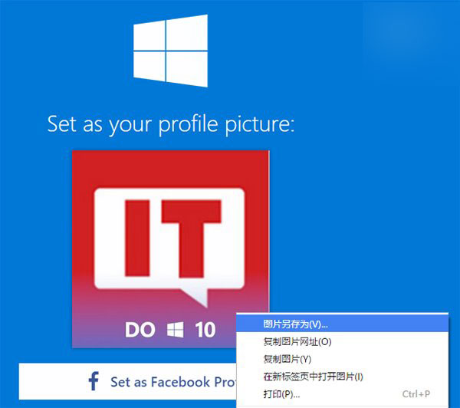Select 复制图片(Y) menu entry
This screenshot has height=408, width=460.
(x=343, y=359)
